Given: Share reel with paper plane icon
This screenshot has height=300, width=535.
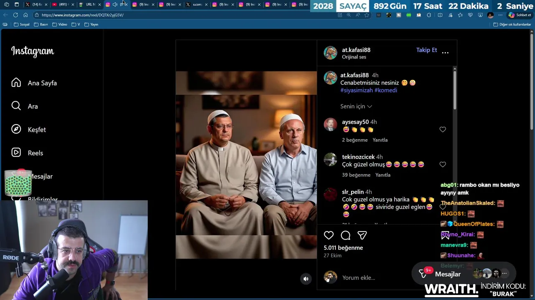Looking at the screenshot, I should coord(362,235).
